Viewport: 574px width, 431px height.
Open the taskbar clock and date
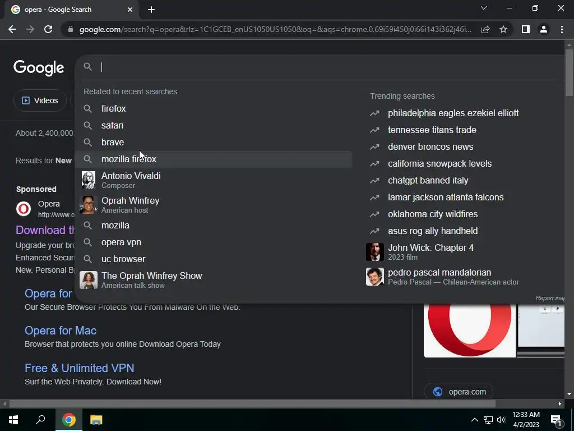click(526, 420)
